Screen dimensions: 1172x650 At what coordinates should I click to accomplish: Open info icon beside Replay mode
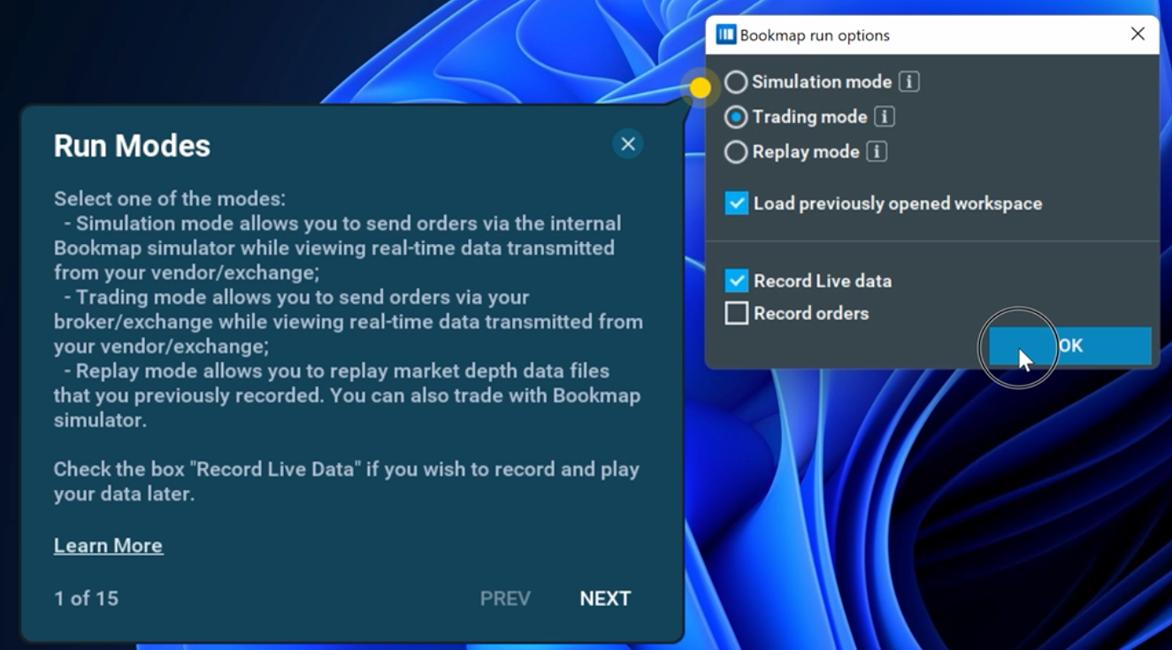coord(877,152)
